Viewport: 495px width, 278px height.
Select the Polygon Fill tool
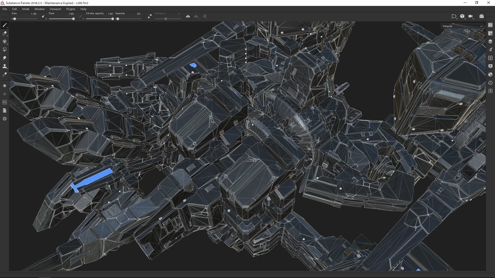click(x=4, y=50)
